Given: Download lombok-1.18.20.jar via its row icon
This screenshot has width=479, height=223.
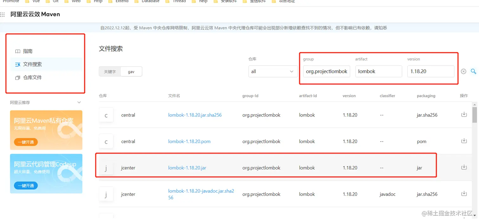Looking at the screenshot, I should (464, 167).
